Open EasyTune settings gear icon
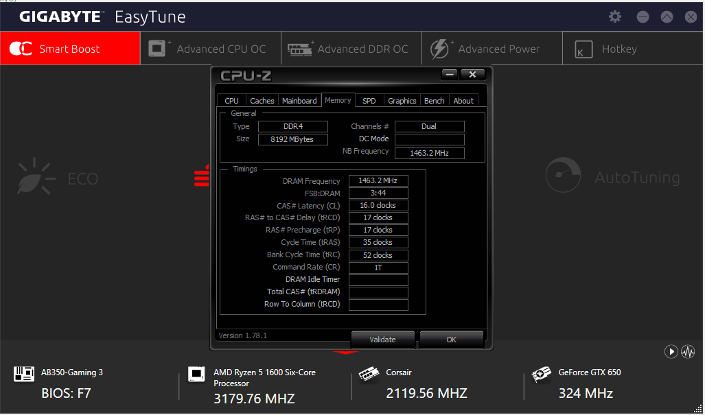This screenshot has width=705, height=415. coord(614,17)
